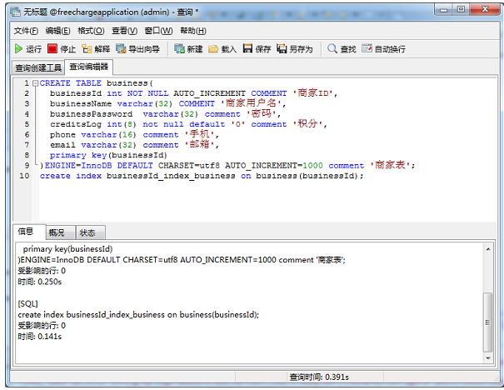Save the query with 保存 icon
The width and height of the screenshot is (504, 390).
pyautogui.click(x=247, y=49)
